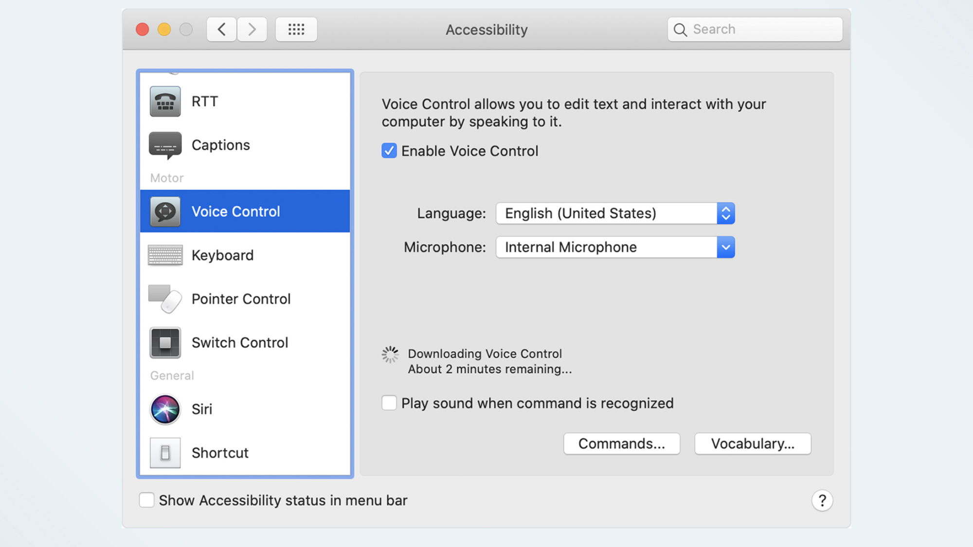The width and height of the screenshot is (973, 547).
Task: Enable play sound when command is recognized
Action: coord(389,403)
